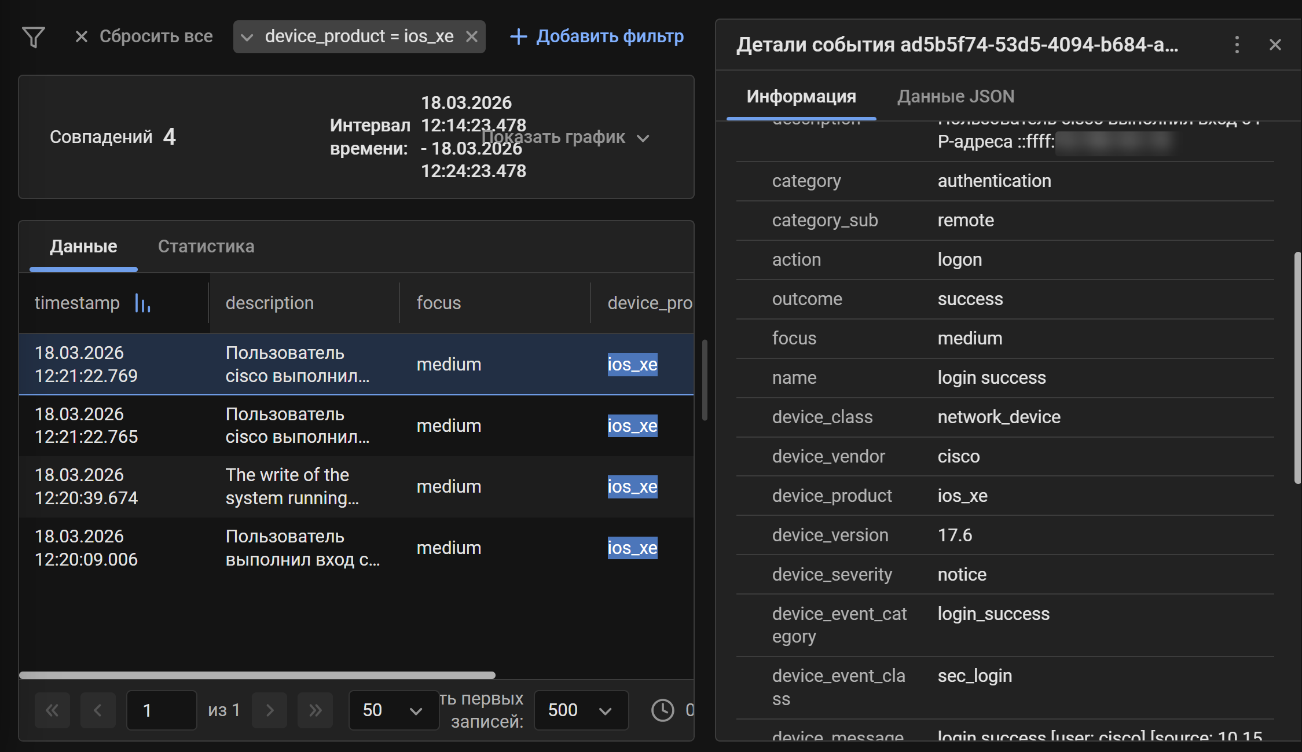Open the page size dropdown showing 50

click(393, 710)
